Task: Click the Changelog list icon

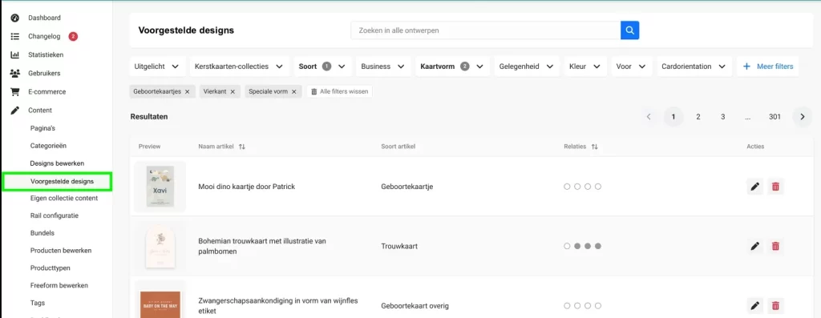Action: (15, 37)
